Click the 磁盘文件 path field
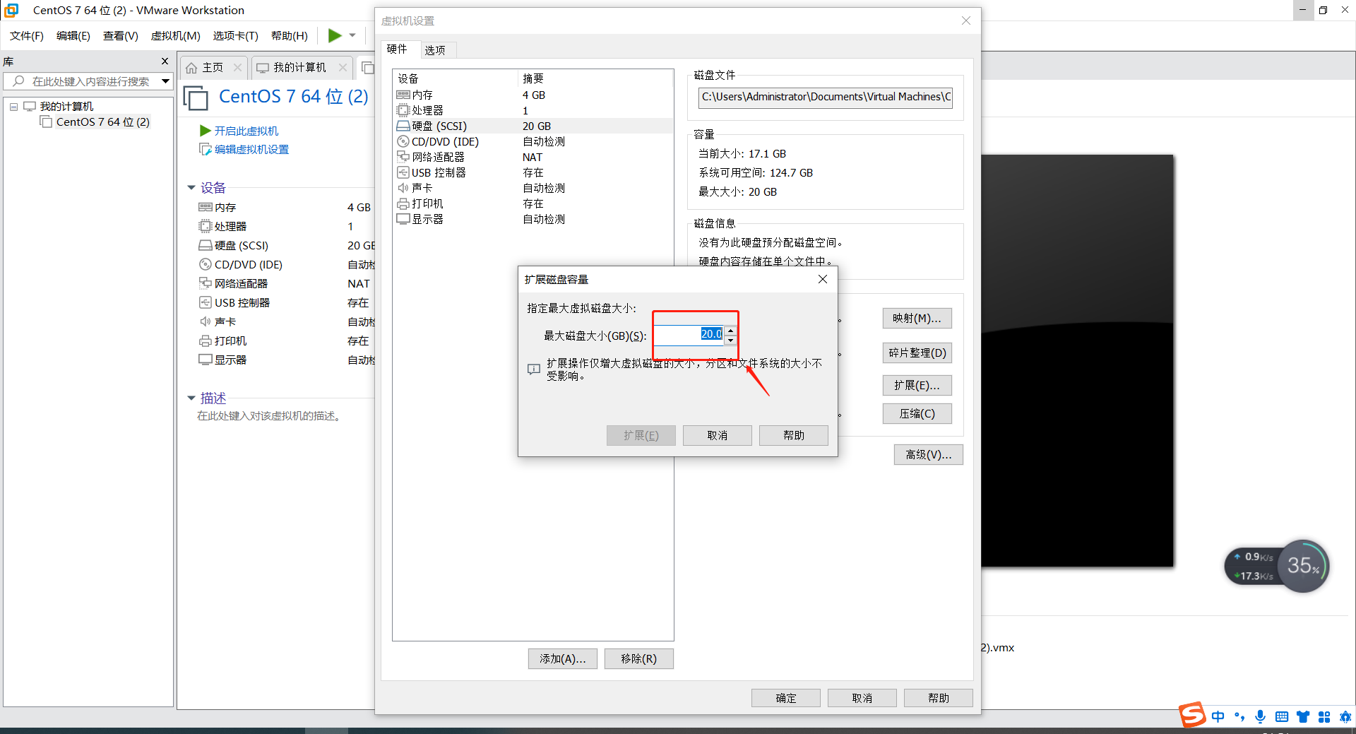The width and height of the screenshot is (1356, 734). [826, 97]
